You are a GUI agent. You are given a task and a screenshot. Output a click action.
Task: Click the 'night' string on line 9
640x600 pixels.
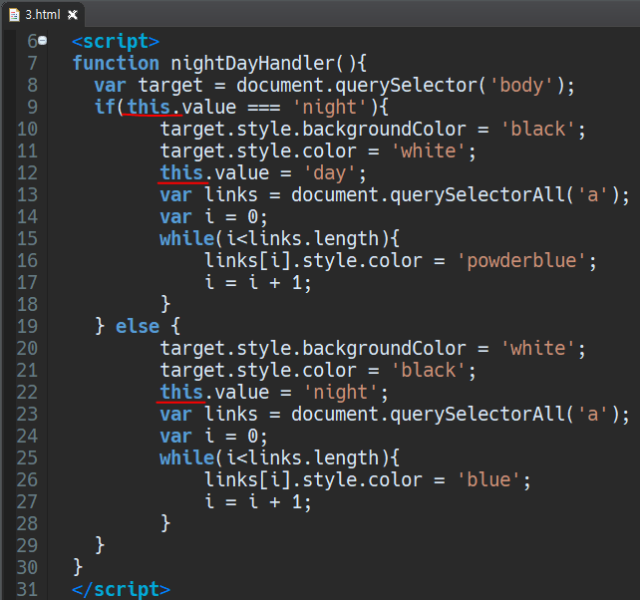coord(329,108)
